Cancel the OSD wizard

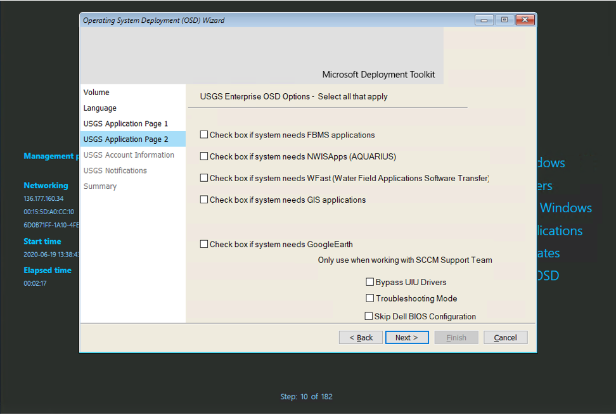(505, 338)
